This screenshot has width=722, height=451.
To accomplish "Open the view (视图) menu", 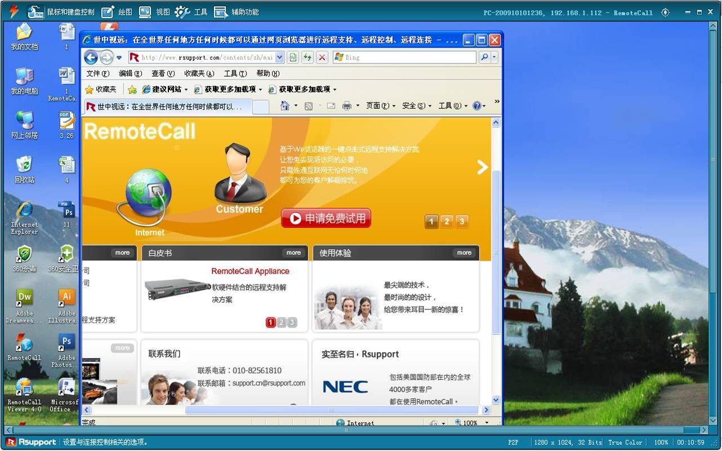I will [x=154, y=12].
